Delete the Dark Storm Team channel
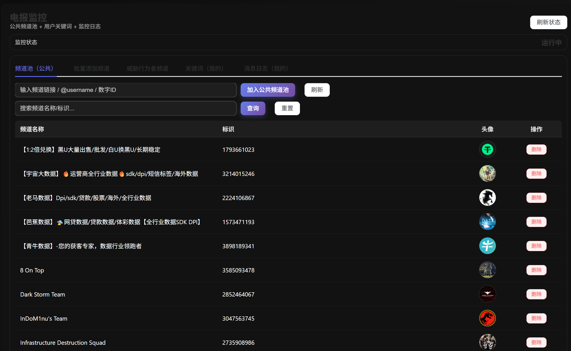Screen dimensions: 571x351 pyautogui.click(x=536, y=294)
